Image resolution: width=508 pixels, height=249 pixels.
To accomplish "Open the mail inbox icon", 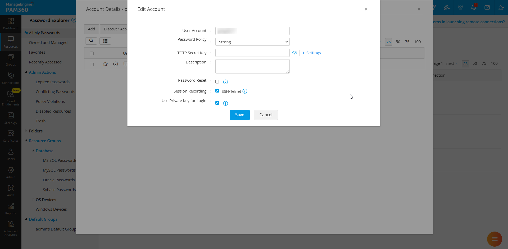I will 487,7.
